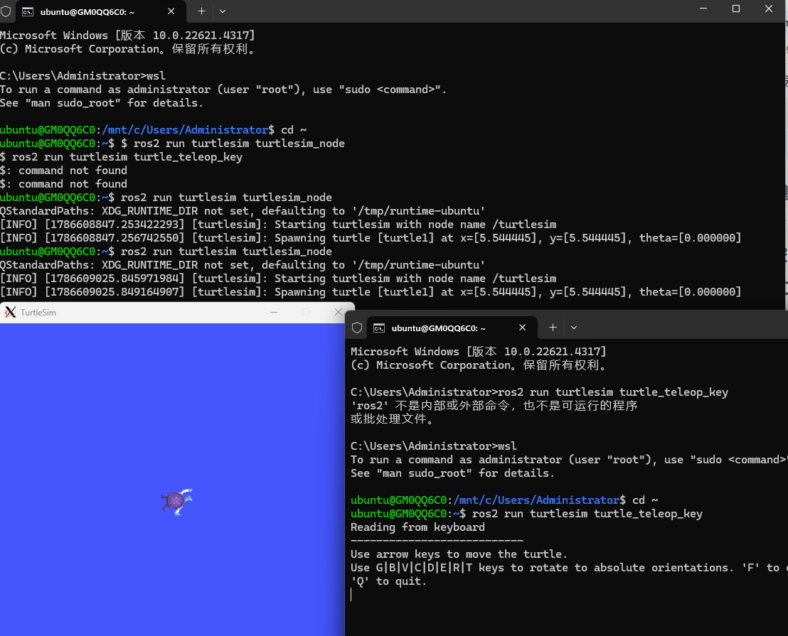Close the TurtleSim window

point(339,312)
